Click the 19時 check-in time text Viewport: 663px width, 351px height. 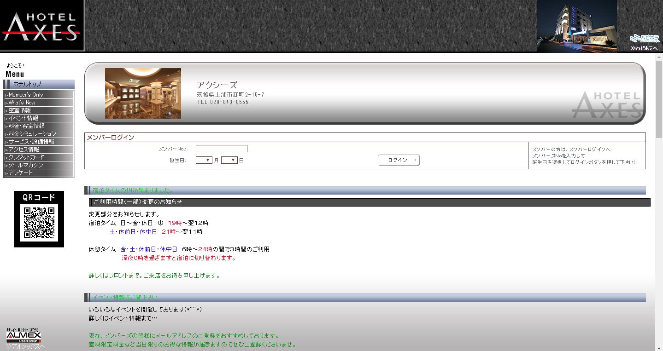point(175,223)
